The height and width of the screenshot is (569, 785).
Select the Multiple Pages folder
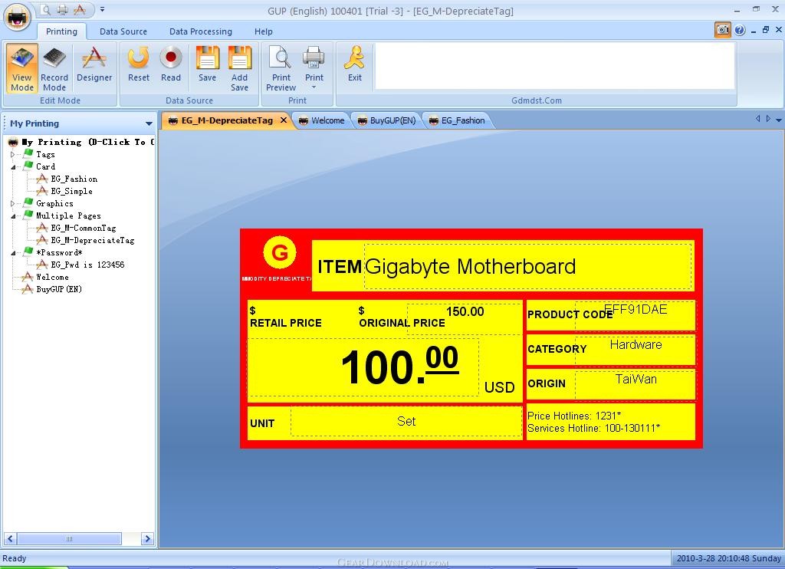click(x=68, y=216)
